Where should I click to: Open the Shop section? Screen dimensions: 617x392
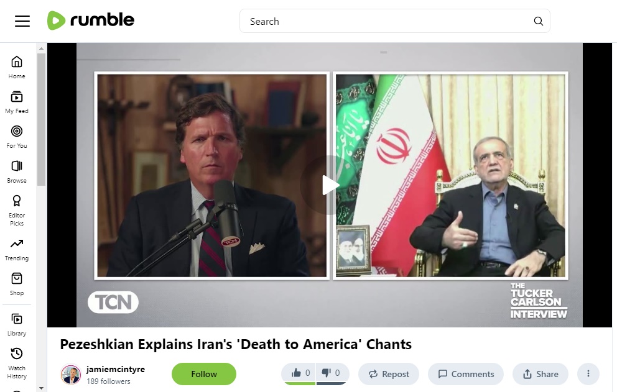(17, 285)
